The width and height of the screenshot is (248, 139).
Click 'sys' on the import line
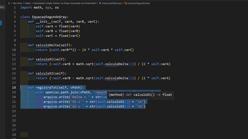[x=48, y=7]
